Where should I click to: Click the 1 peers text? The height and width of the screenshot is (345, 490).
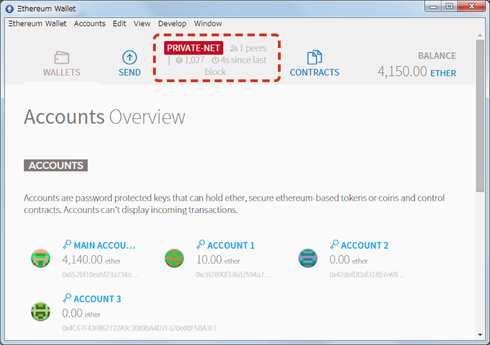pos(253,49)
